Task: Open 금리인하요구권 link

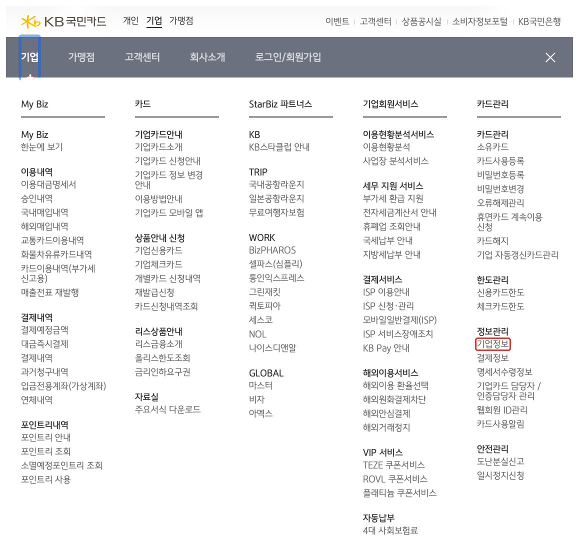Action: click(163, 372)
